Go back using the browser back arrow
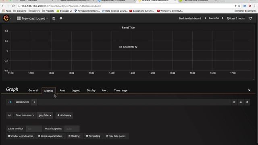This screenshot has width=258, height=145. (x=3, y=6)
